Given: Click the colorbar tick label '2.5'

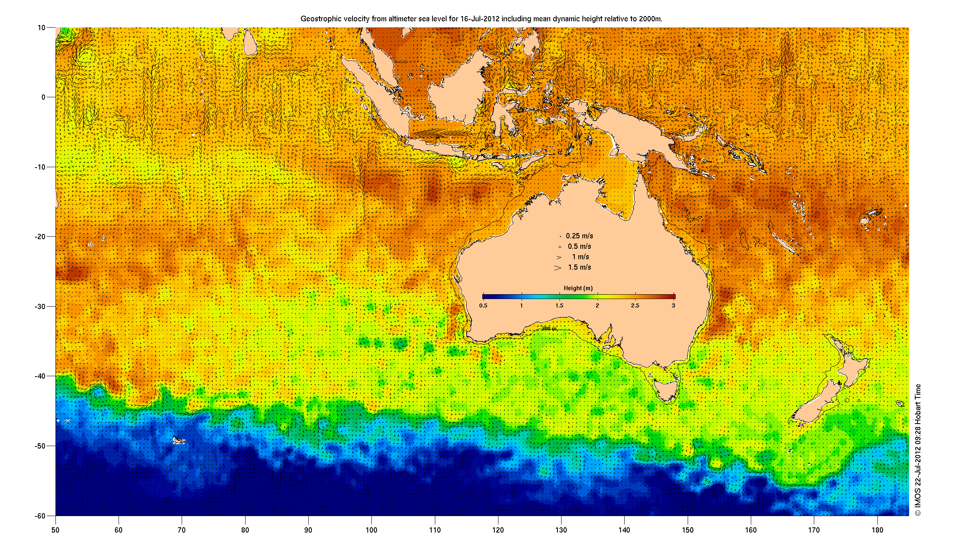Looking at the screenshot, I should [x=635, y=305].
